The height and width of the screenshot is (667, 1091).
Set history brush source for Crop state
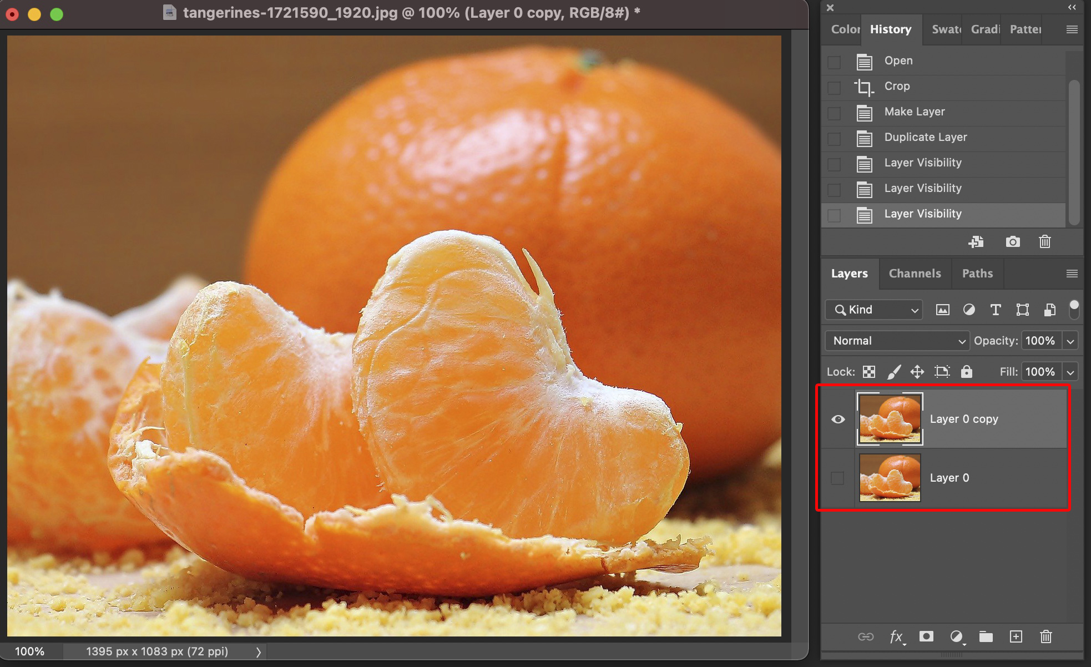tap(834, 88)
